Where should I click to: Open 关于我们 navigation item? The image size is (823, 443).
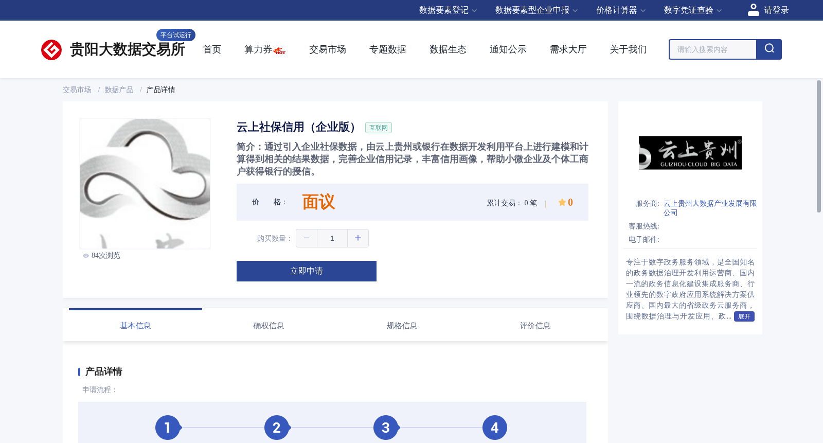click(x=629, y=49)
